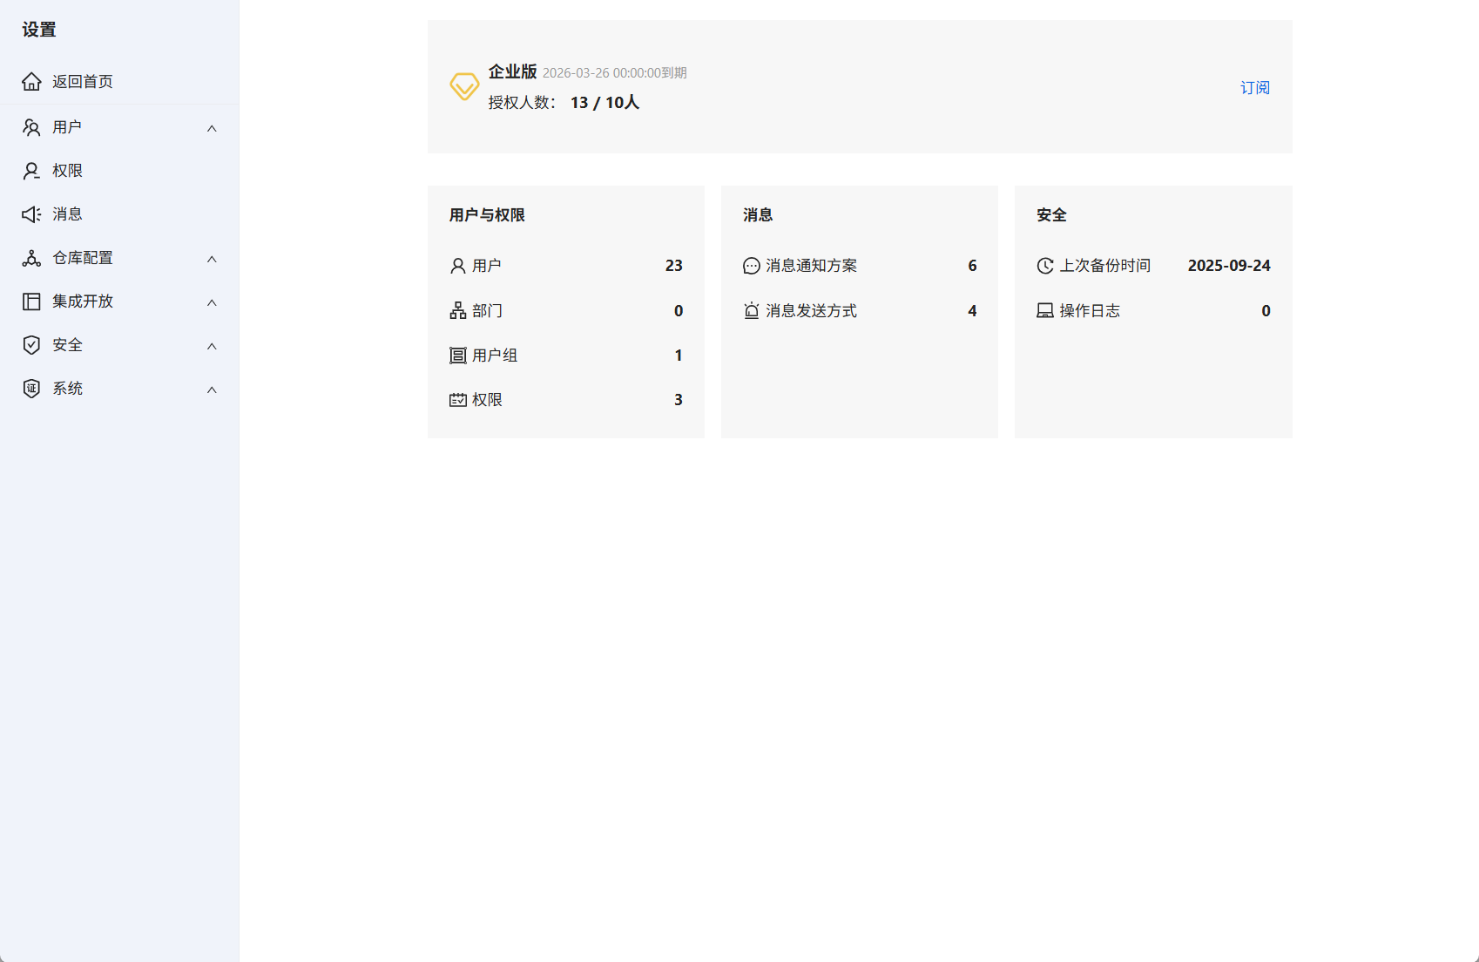Click the 仓库配置 sidebar icon

click(x=32, y=258)
